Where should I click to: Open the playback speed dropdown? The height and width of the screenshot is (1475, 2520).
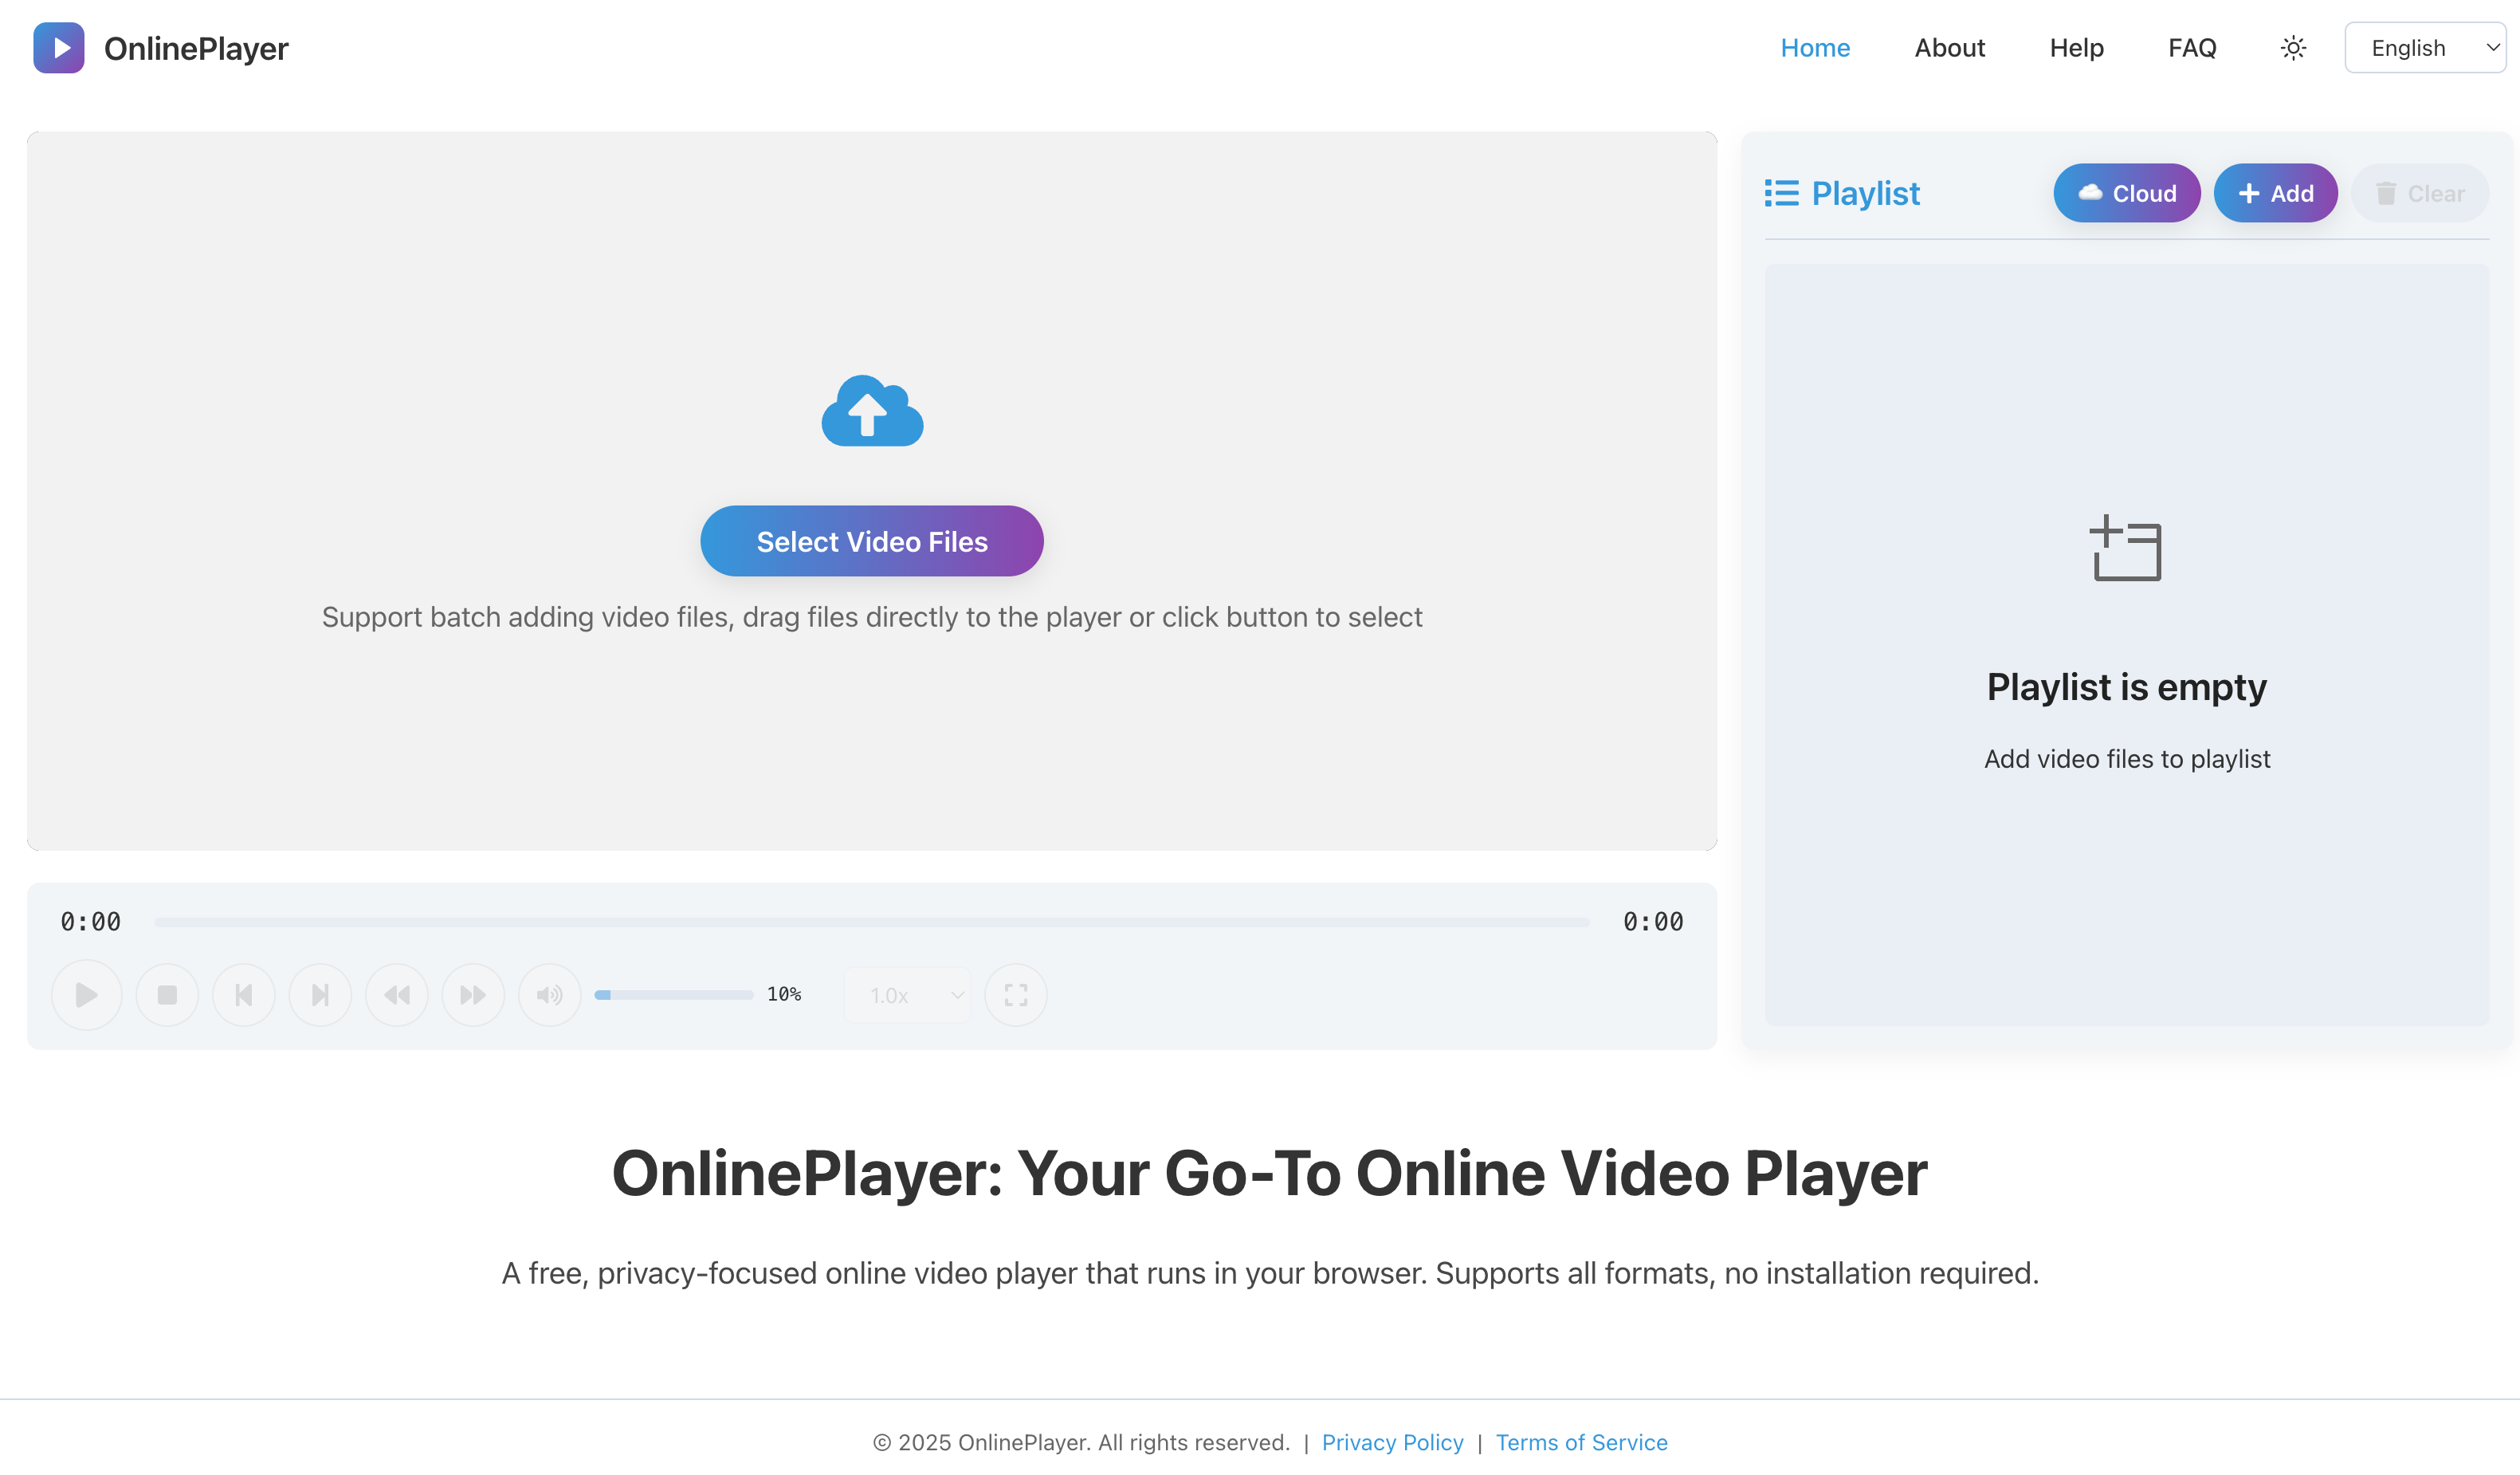tap(905, 993)
